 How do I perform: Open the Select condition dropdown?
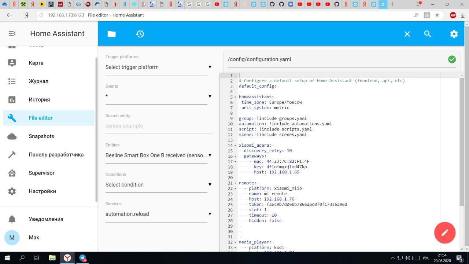coord(159,184)
